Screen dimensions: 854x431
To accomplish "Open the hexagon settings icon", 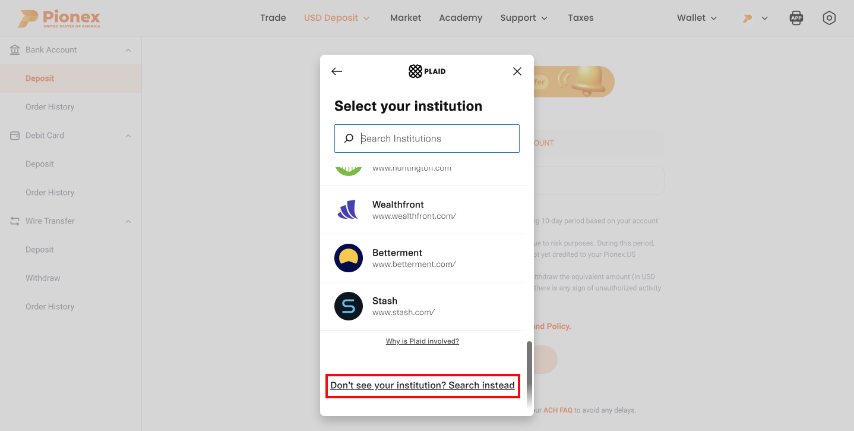I will pos(829,18).
